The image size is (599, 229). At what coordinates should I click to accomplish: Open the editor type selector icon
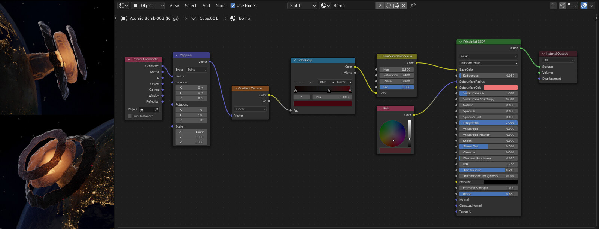click(x=123, y=6)
